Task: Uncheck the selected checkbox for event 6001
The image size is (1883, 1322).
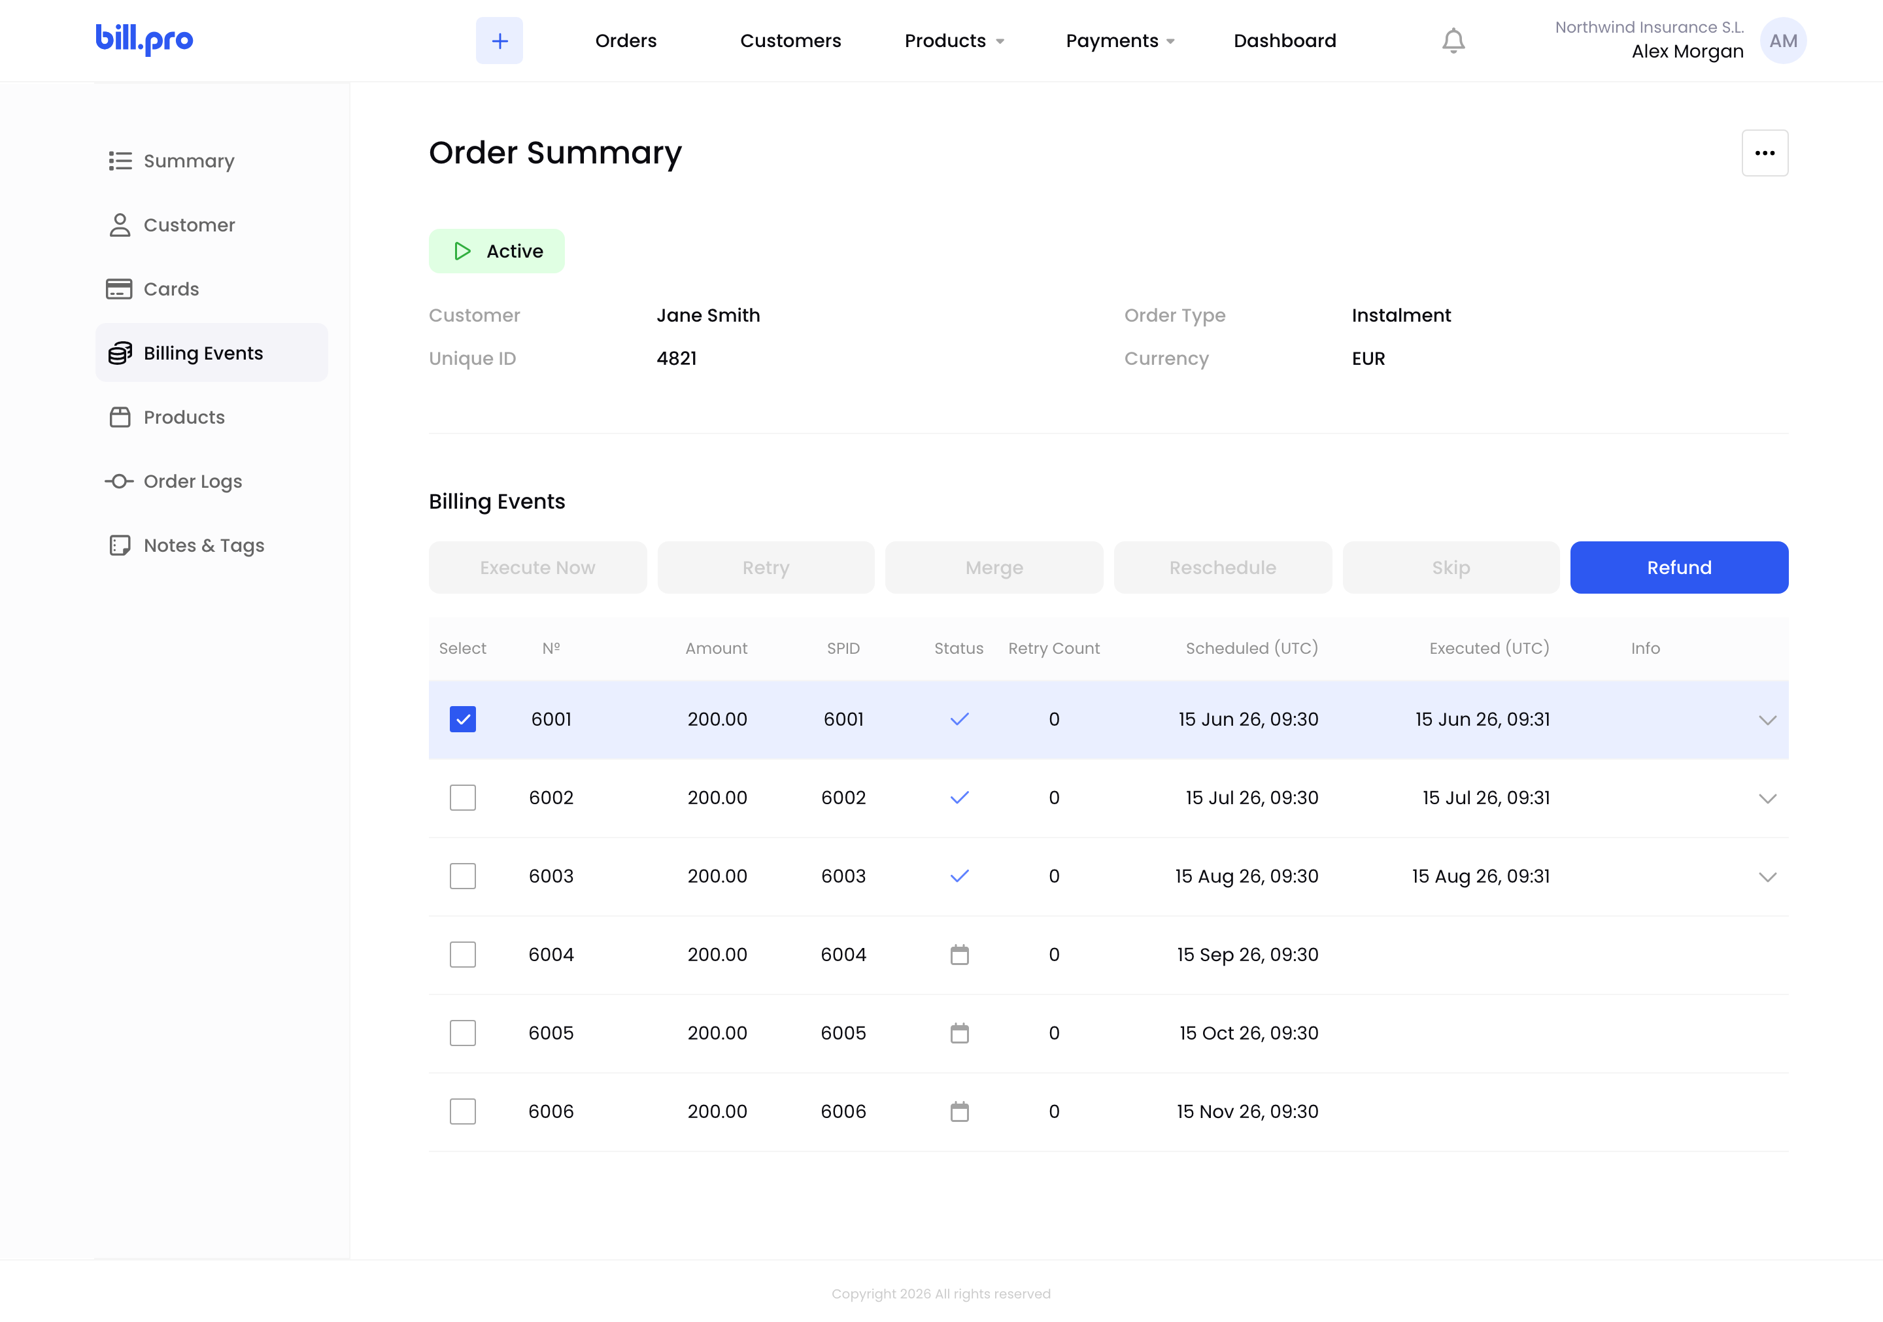Action: [x=462, y=719]
